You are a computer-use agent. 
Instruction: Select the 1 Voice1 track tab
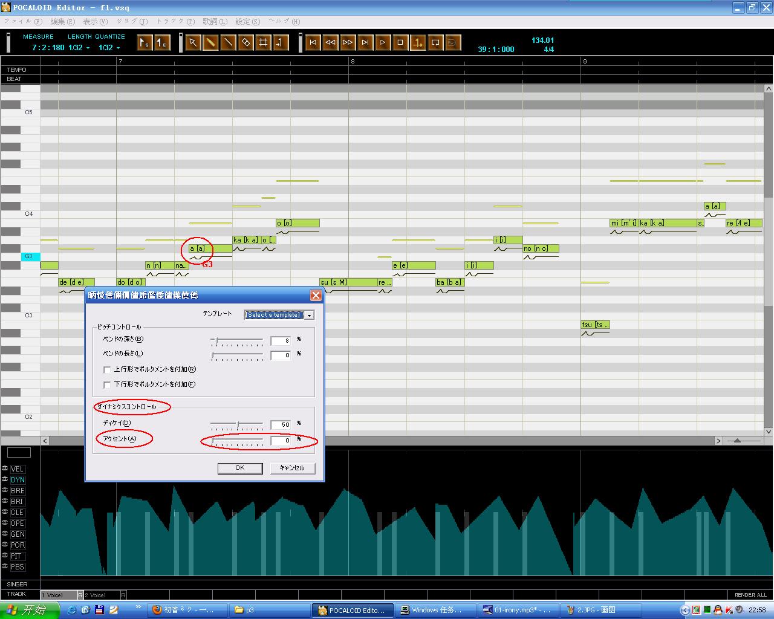pyautogui.click(x=59, y=595)
